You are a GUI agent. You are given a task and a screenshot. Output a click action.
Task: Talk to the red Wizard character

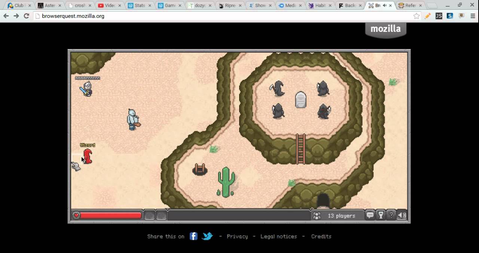coord(88,156)
